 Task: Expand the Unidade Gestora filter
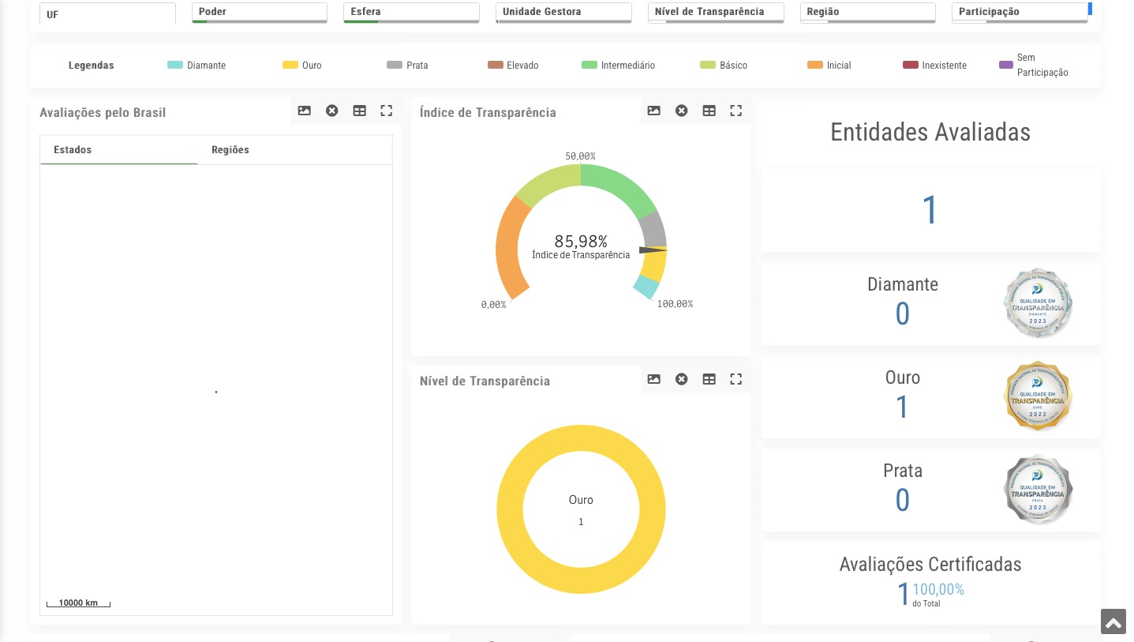[563, 12]
